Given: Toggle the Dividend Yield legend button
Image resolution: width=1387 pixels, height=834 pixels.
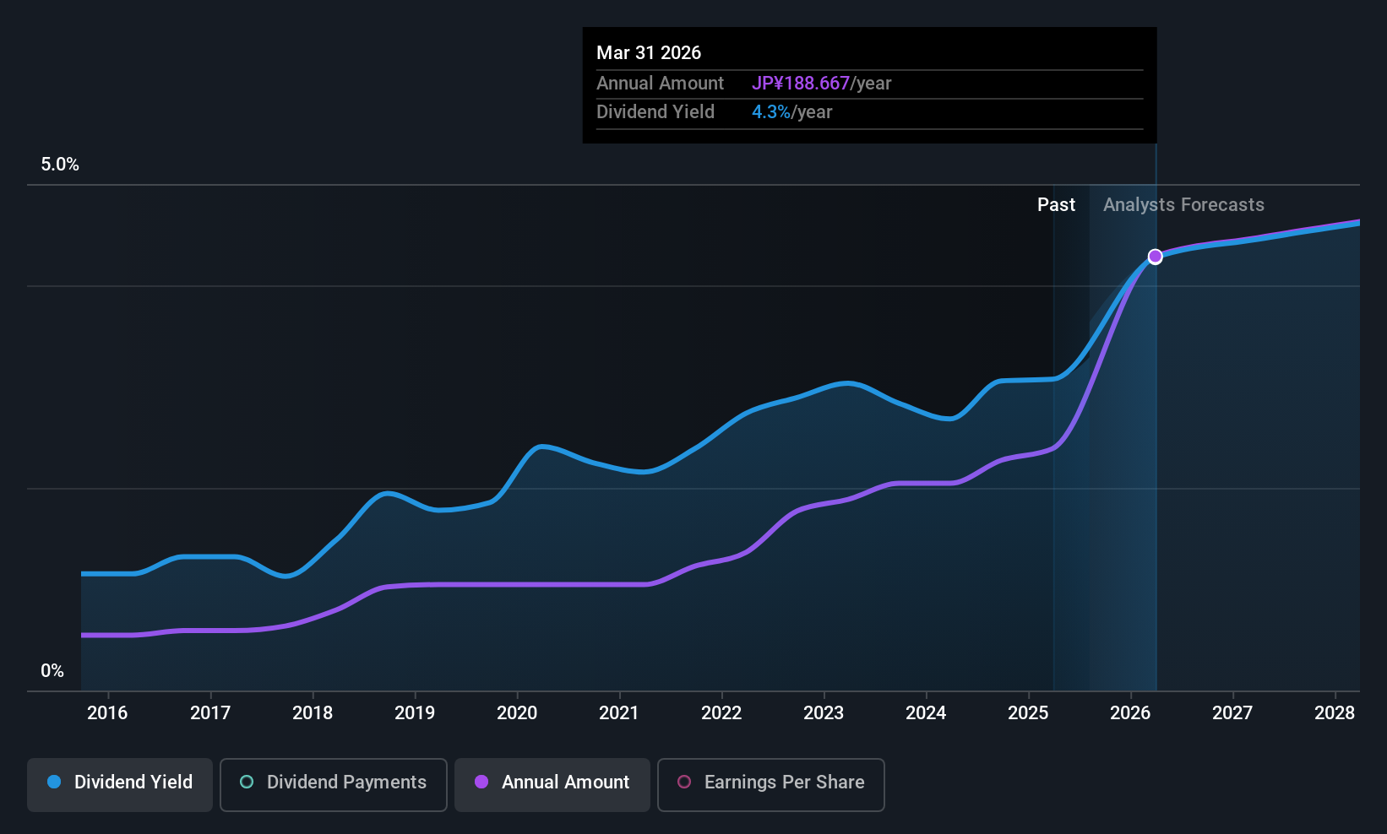Looking at the screenshot, I should [120, 784].
